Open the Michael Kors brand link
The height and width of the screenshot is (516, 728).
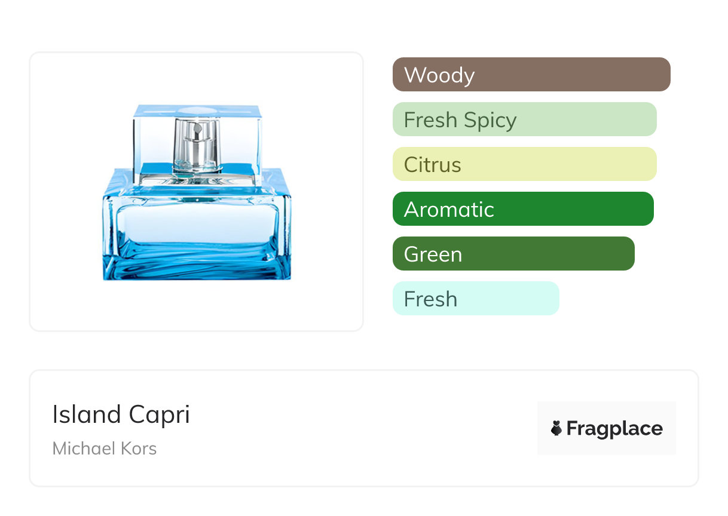pyautogui.click(x=105, y=449)
